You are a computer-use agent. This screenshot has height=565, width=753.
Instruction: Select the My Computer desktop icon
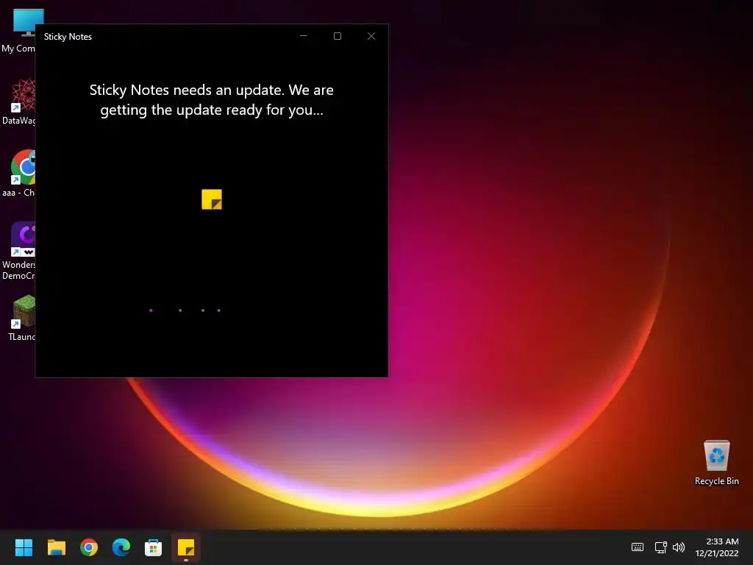[18, 31]
